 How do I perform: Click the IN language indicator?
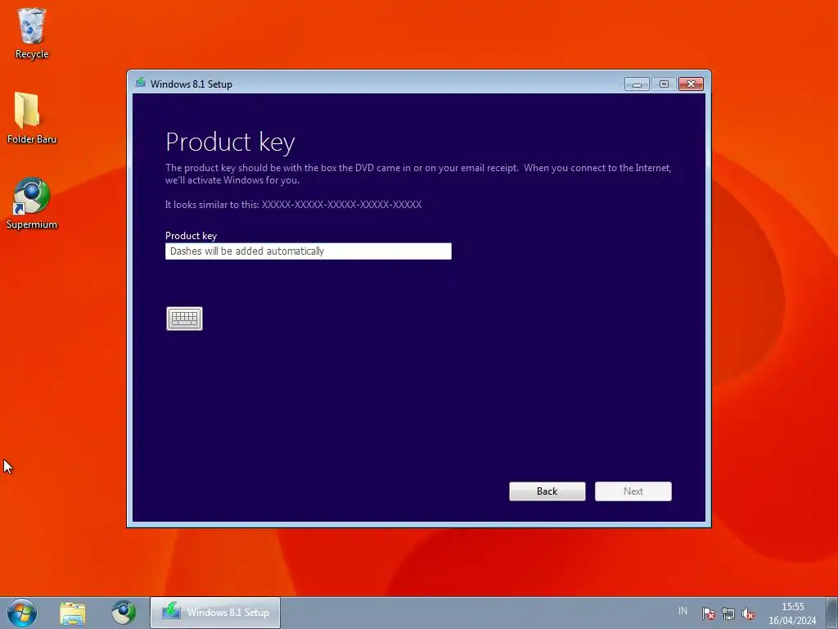coord(683,611)
